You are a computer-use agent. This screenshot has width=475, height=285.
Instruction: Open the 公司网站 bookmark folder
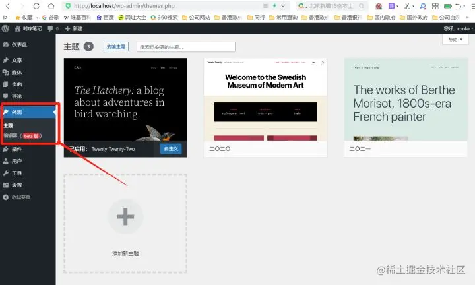pyautogui.click(x=197, y=18)
